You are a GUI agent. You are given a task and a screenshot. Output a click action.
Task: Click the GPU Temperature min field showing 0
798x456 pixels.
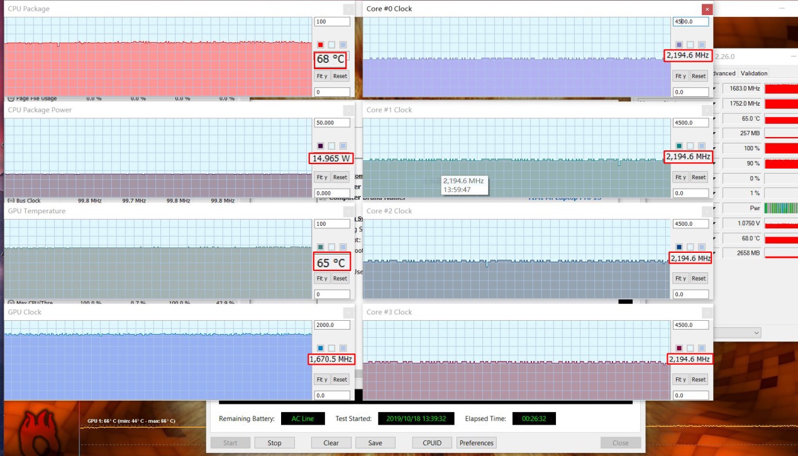pyautogui.click(x=332, y=294)
